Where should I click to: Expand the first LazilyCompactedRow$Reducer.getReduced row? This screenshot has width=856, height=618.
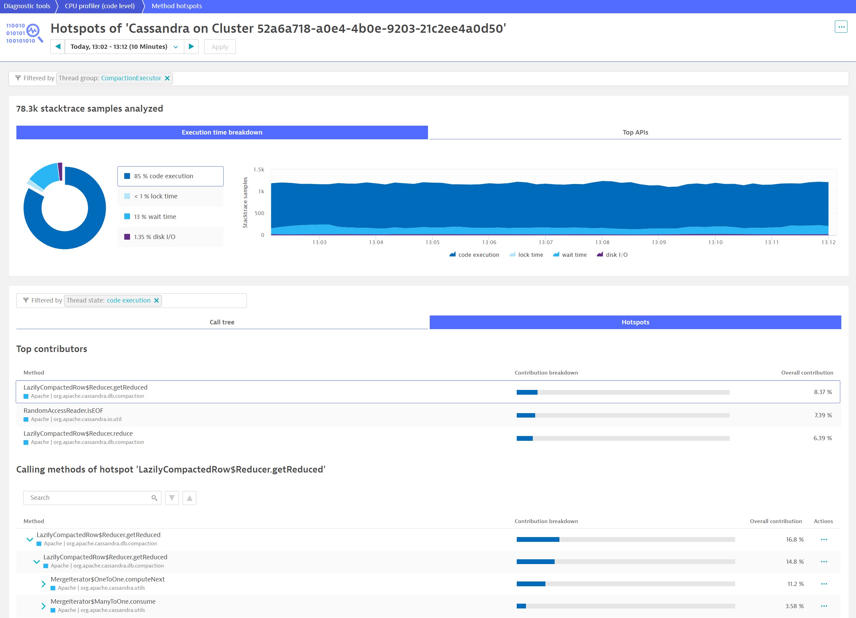point(29,539)
